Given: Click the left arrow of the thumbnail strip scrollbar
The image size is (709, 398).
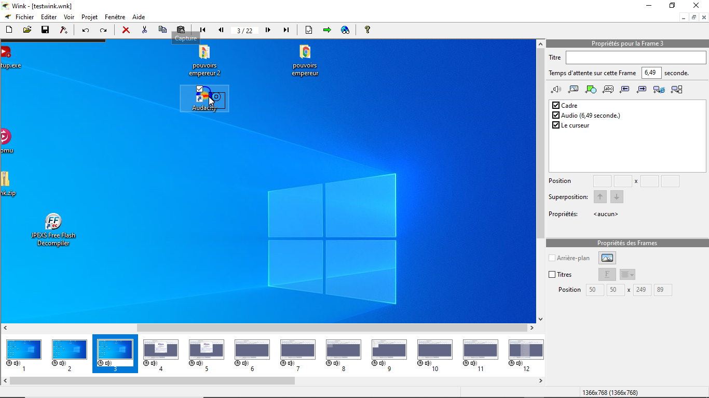Looking at the screenshot, I should coord(5,381).
